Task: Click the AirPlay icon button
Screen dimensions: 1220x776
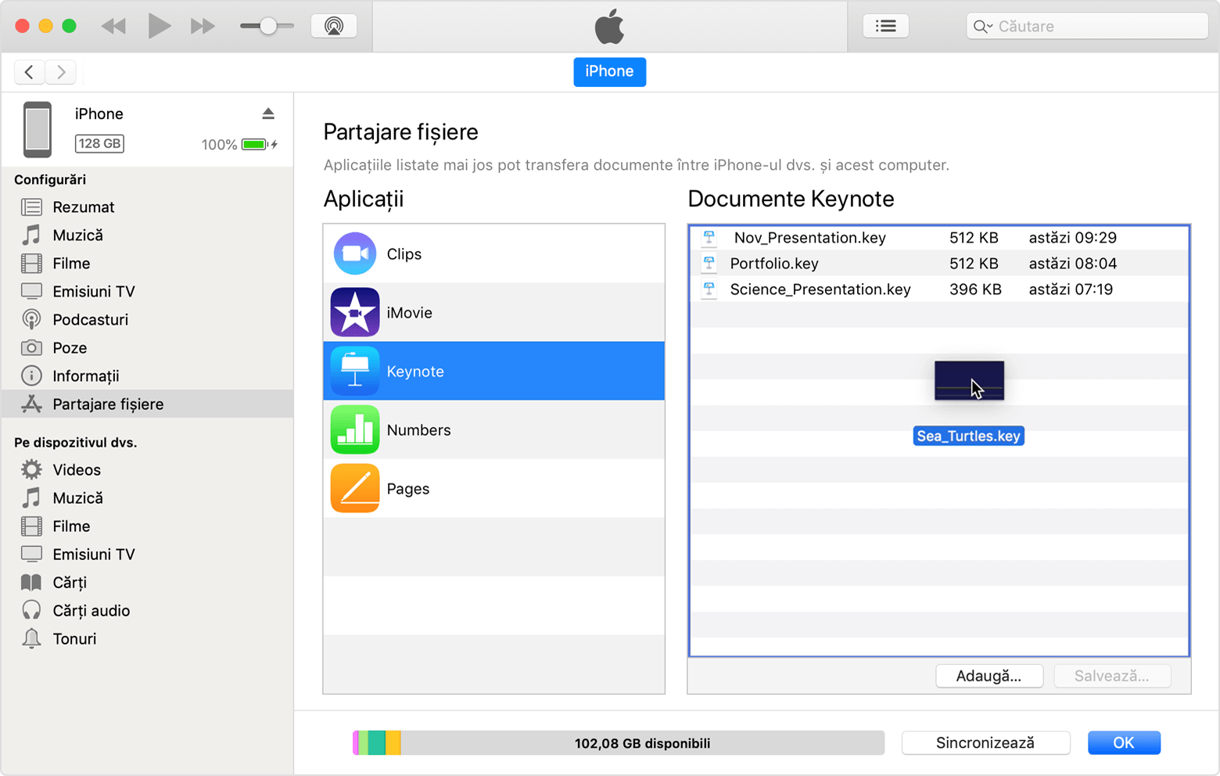Action: tap(334, 26)
